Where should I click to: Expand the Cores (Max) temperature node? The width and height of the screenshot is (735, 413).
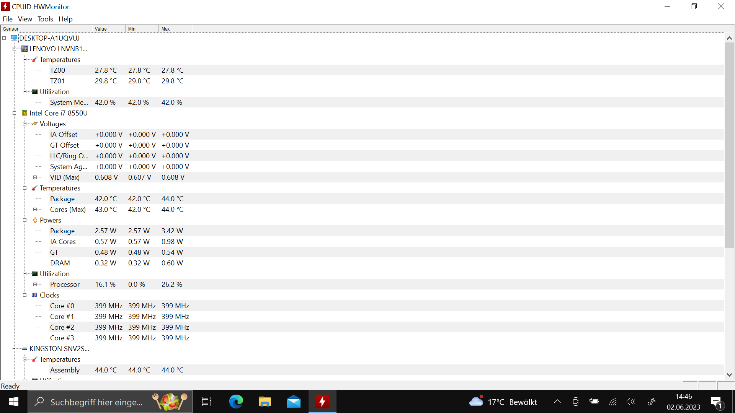pos(35,210)
